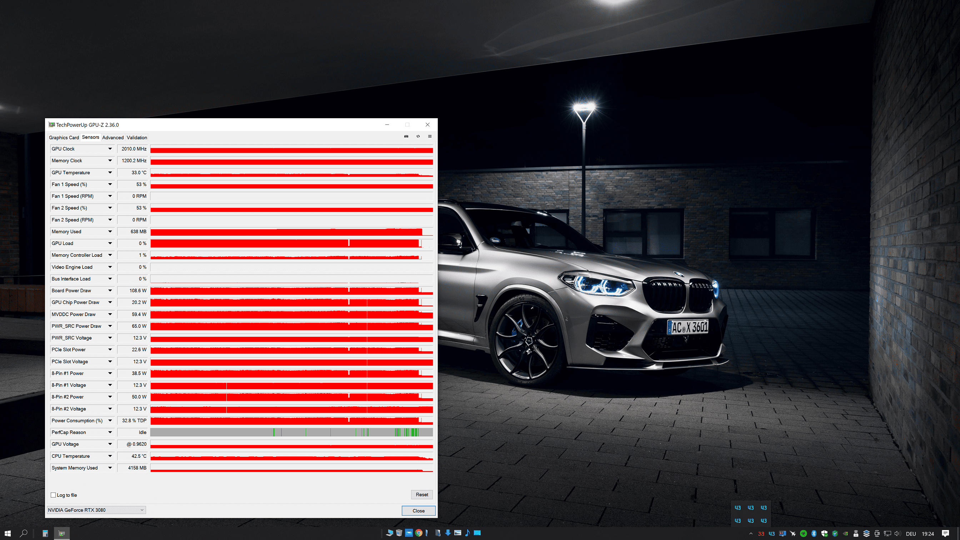Click the screenshot camera icon in GPU-Z

pyautogui.click(x=406, y=136)
